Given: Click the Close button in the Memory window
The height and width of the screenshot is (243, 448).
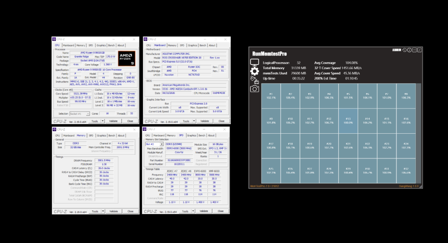Looking at the screenshot, I should (x=130, y=212).
